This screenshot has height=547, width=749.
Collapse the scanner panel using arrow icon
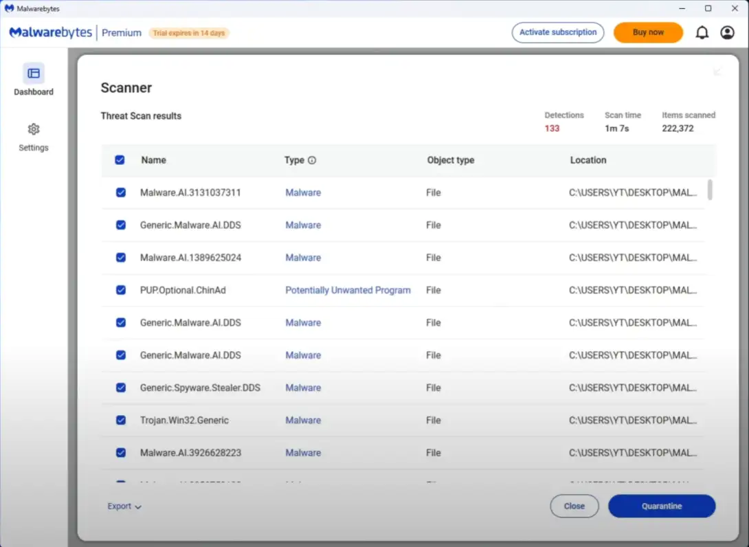tap(717, 71)
